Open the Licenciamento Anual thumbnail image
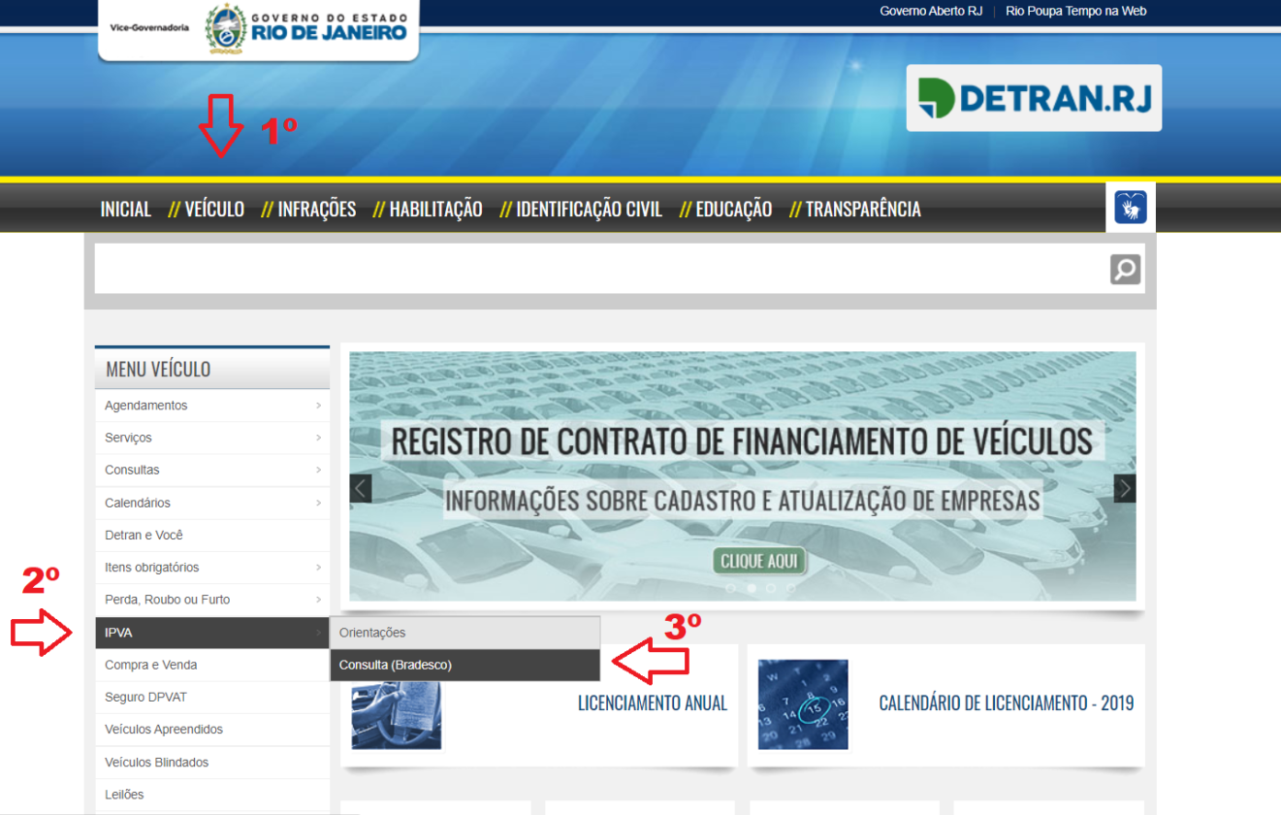 (397, 715)
